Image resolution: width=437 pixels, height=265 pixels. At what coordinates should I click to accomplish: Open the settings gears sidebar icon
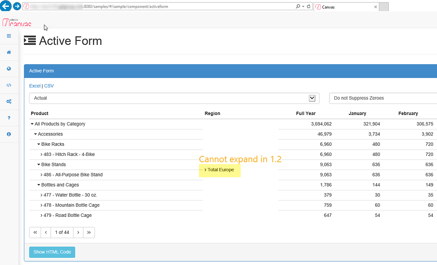click(x=9, y=101)
